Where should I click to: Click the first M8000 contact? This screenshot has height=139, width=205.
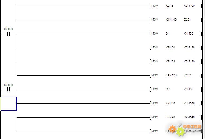click(x=8, y=34)
